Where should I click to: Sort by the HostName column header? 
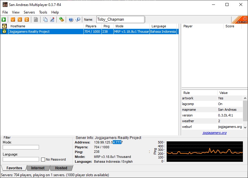coord(46,26)
